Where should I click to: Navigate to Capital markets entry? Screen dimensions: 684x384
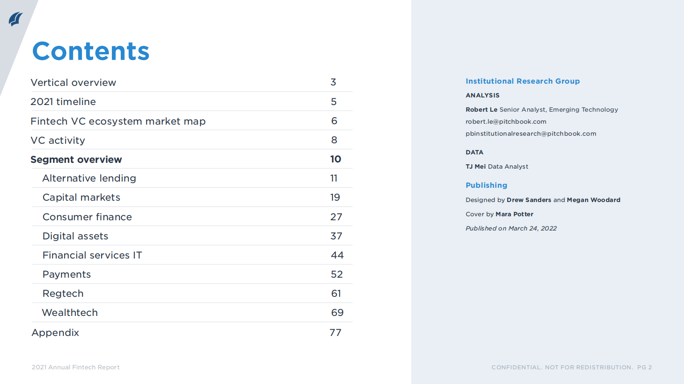[82, 198]
